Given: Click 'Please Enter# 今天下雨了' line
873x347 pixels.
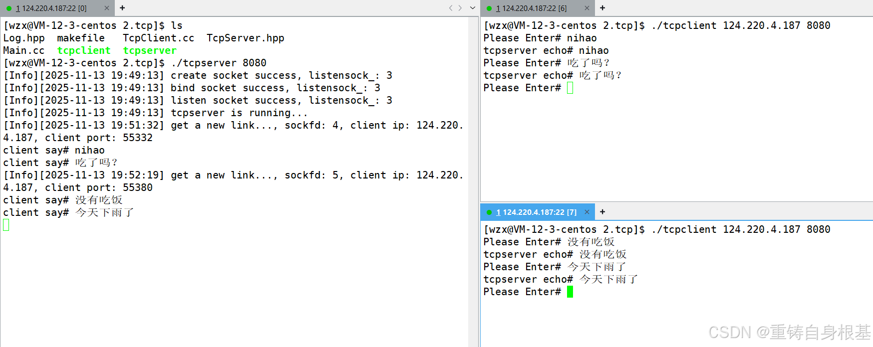Looking at the screenshot, I should (x=555, y=267).
